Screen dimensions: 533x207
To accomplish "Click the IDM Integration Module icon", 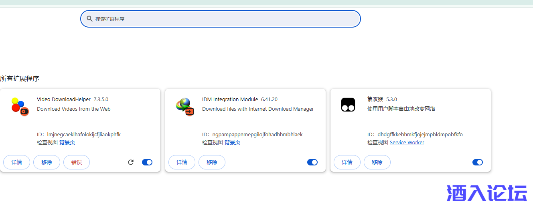I will pyautogui.click(x=185, y=106).
